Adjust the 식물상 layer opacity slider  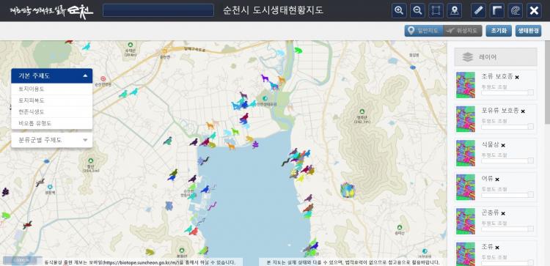pos(507,160)
